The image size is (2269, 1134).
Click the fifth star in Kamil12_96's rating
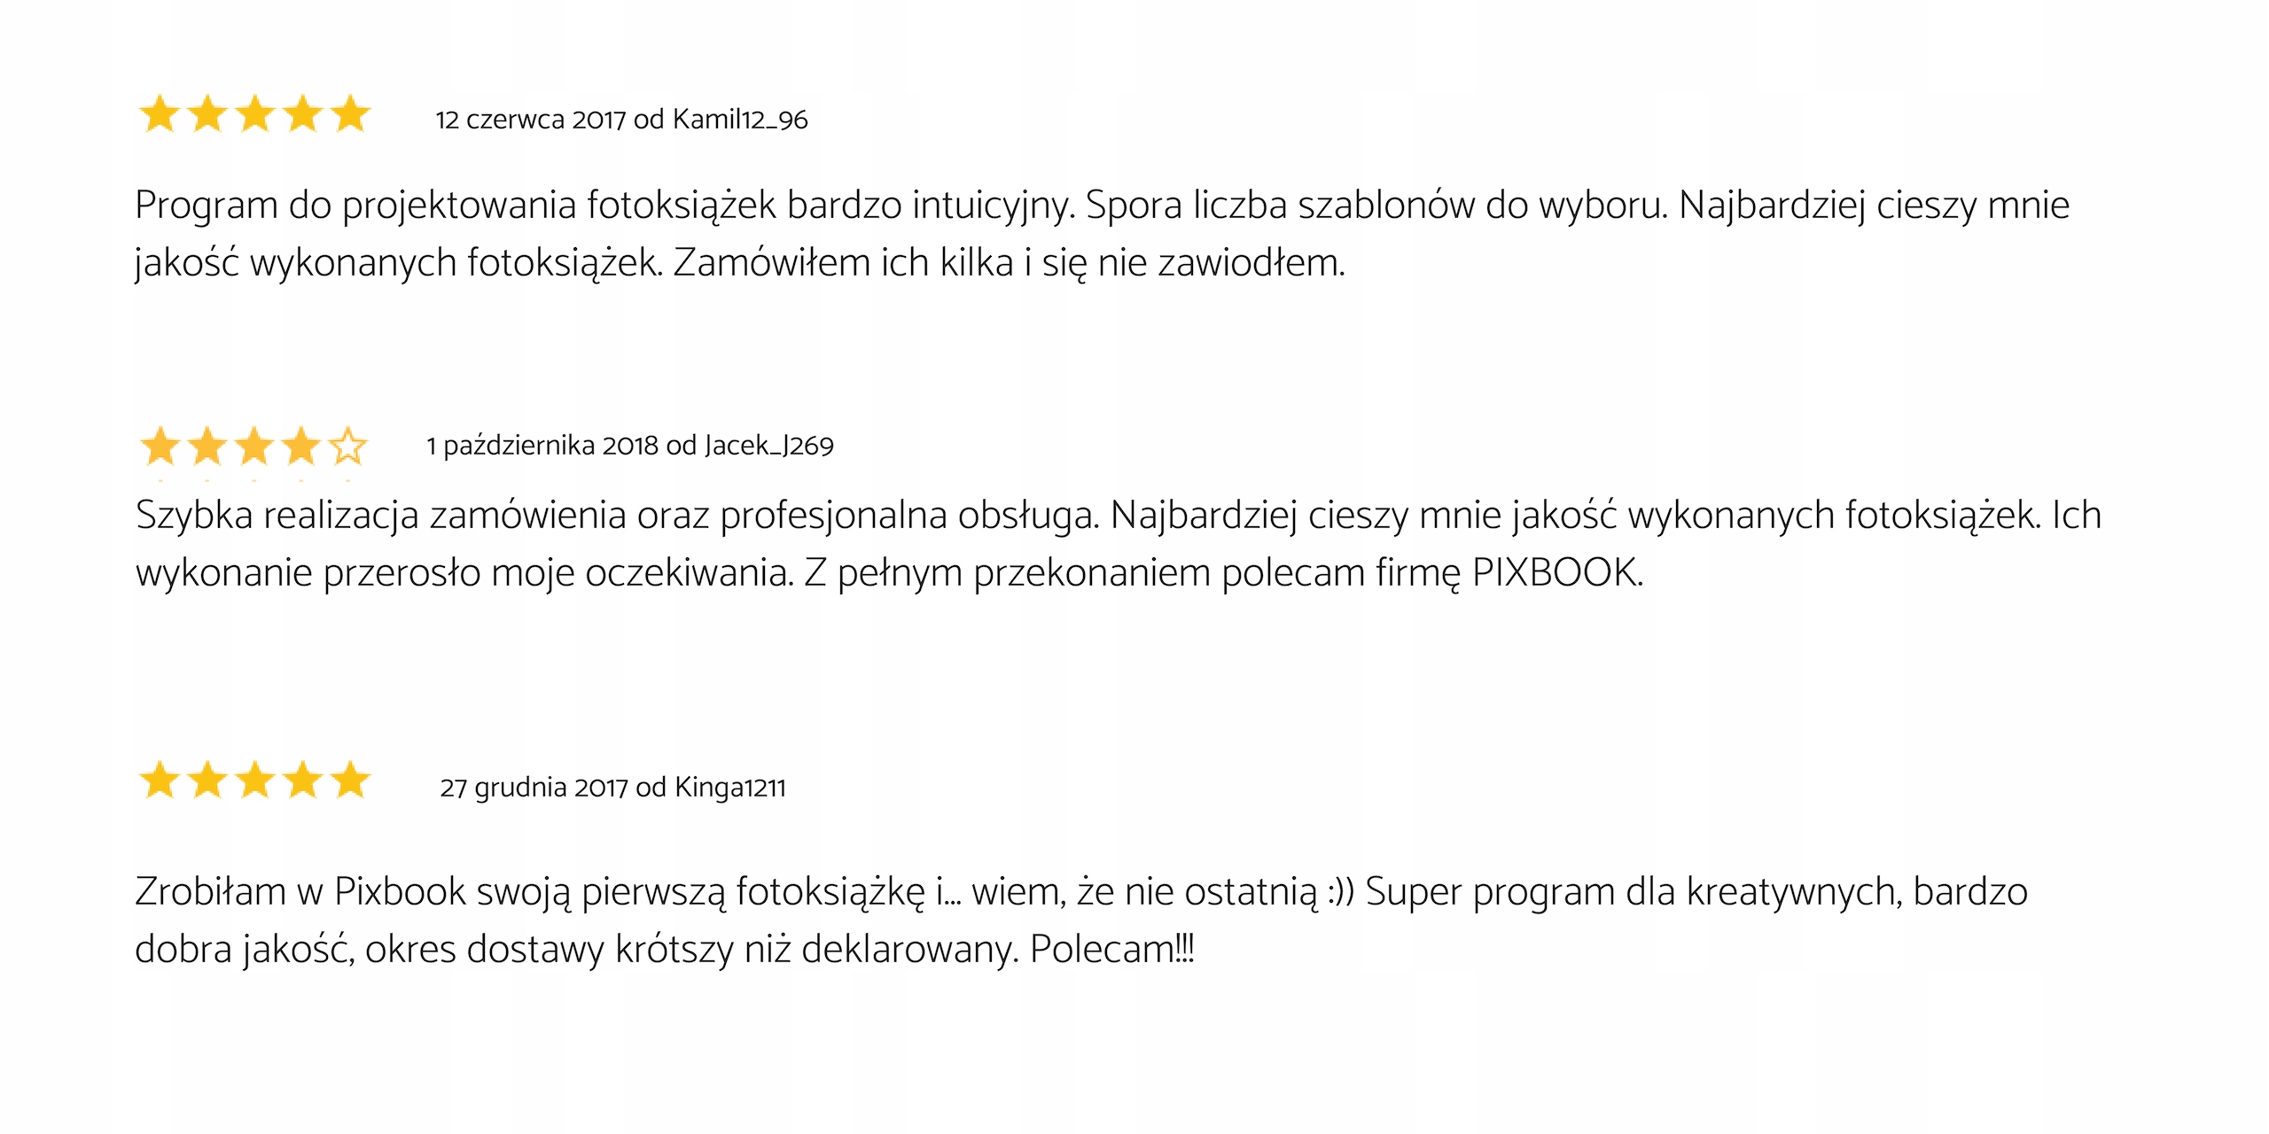coord(351,114)
